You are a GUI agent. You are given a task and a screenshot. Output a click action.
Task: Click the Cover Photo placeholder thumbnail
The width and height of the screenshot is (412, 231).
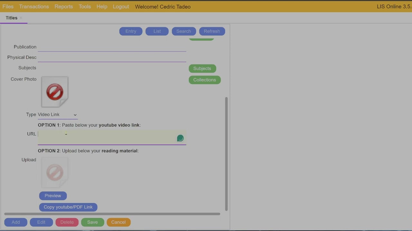point(55,92)
